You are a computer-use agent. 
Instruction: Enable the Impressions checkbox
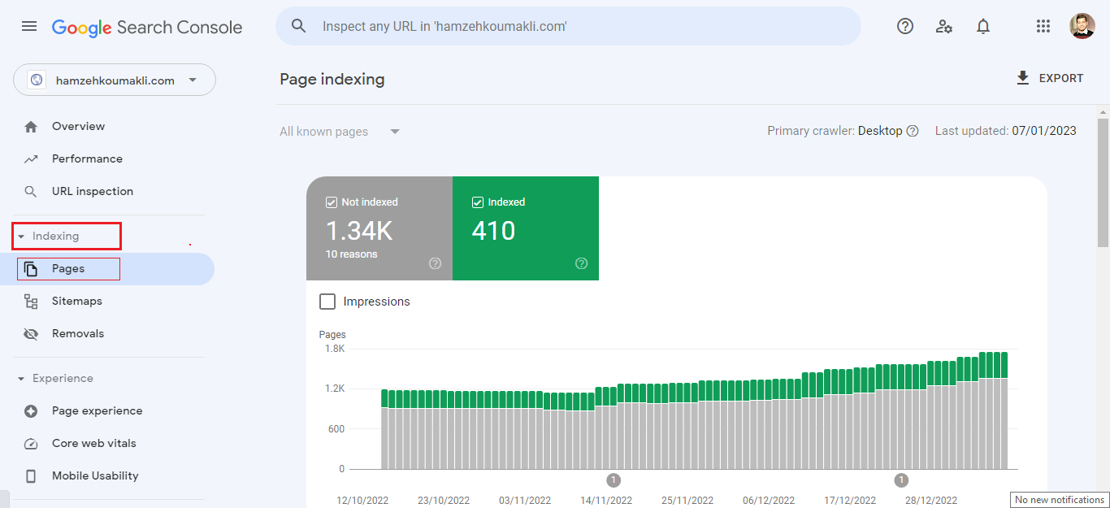(327, 302)
